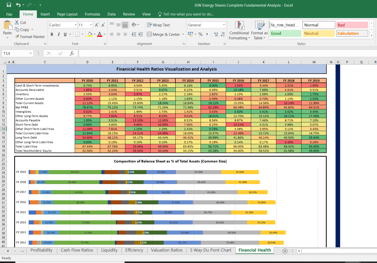Open the font size dropdown
Image resolution: width=377 pixels, height=263 pixels.
tap(91, 25)
